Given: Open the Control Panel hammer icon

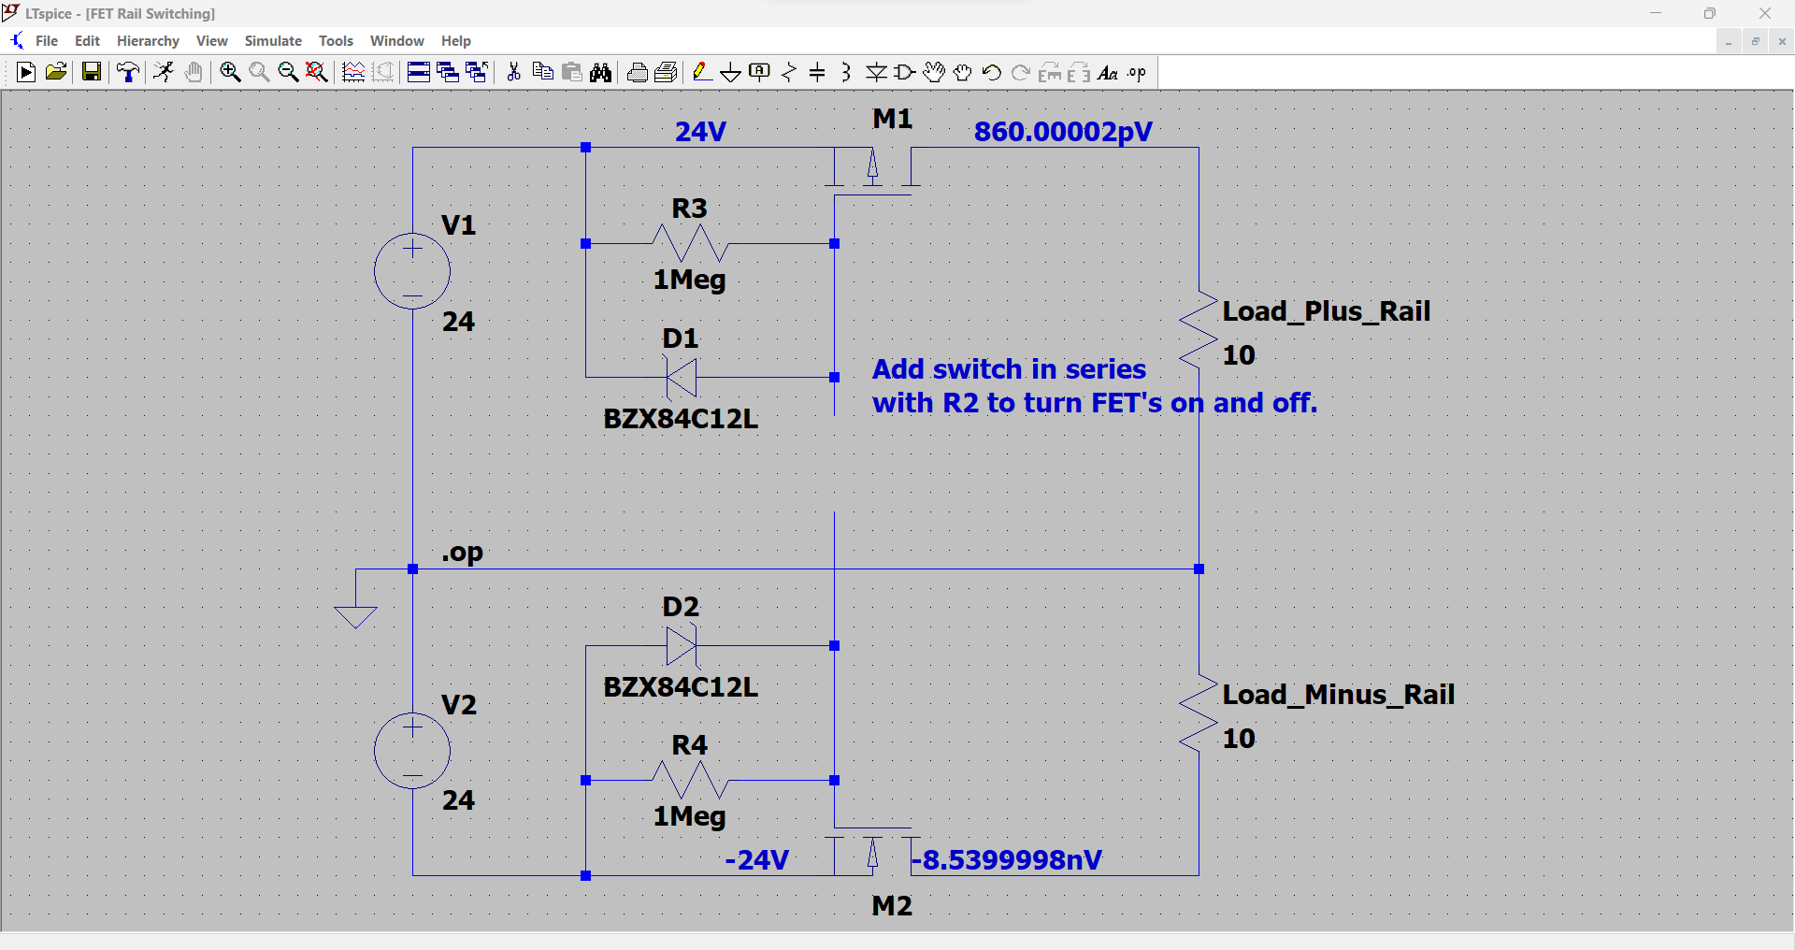Looking at the screenshot, I should click(128, 73).
